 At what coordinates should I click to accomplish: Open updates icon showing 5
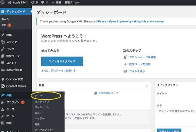[33, 2]
